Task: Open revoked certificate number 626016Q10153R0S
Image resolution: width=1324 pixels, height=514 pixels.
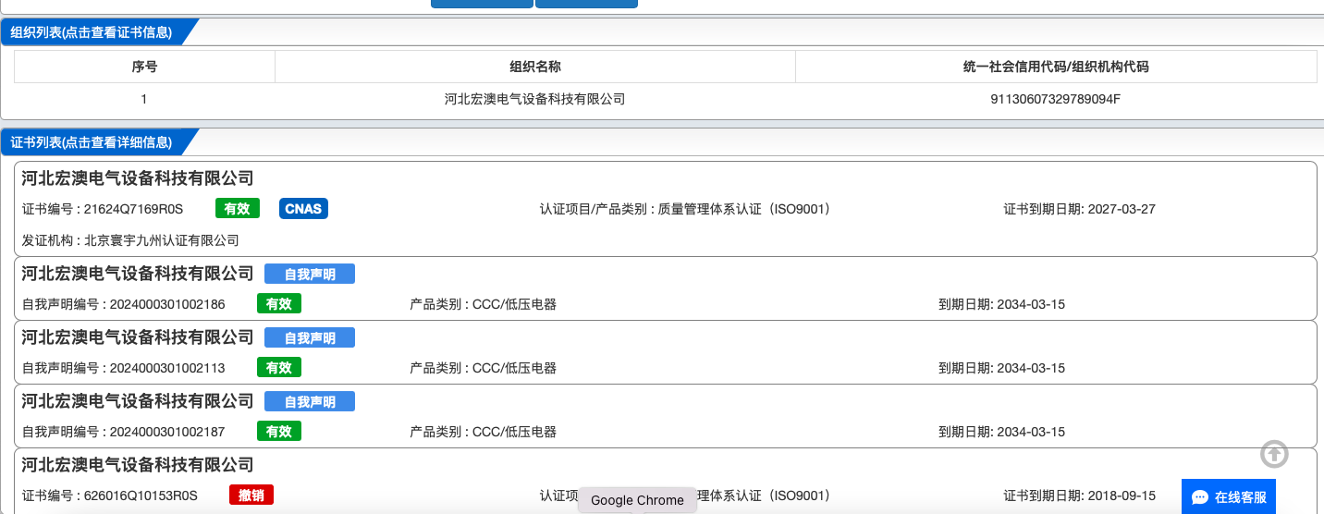Action: pyautogui.click(x=141, y=496)
